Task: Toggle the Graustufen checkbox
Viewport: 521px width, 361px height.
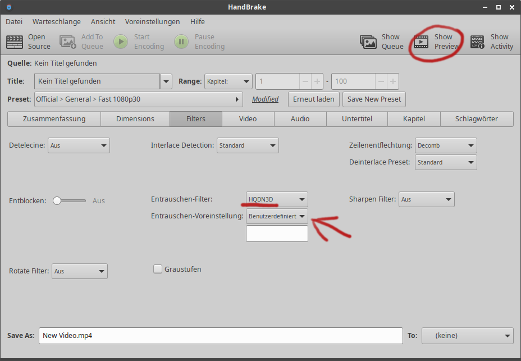Action: 158,269
